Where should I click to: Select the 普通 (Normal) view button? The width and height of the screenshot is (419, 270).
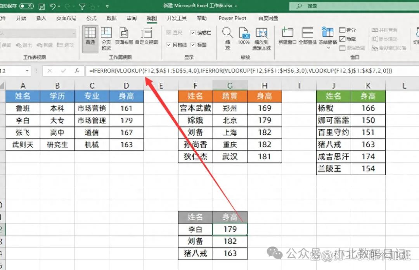pos(90,37)
